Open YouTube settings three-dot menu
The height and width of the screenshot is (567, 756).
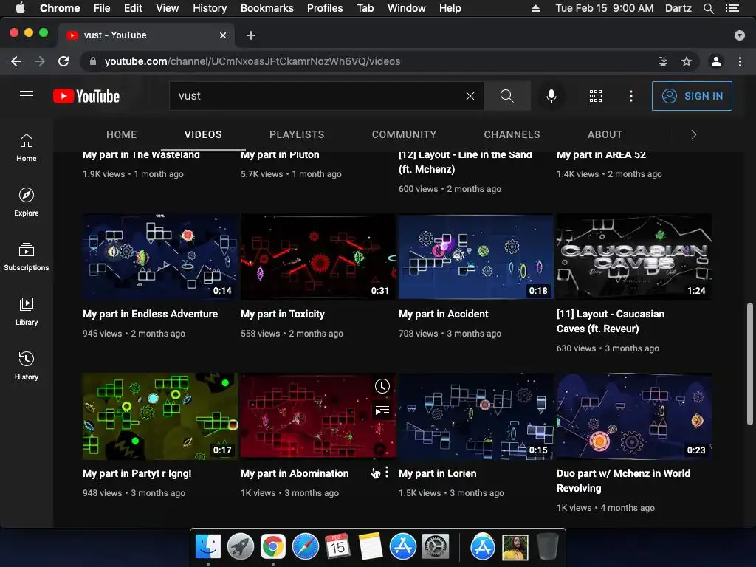pos(631,96)
